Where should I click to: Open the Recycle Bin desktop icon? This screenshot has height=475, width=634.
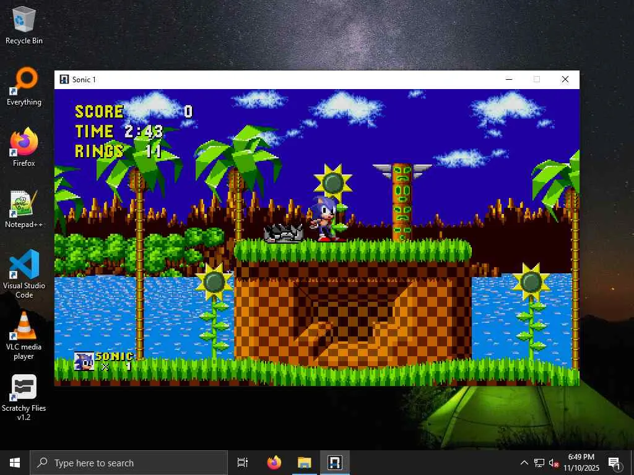[x=24, y=26]
